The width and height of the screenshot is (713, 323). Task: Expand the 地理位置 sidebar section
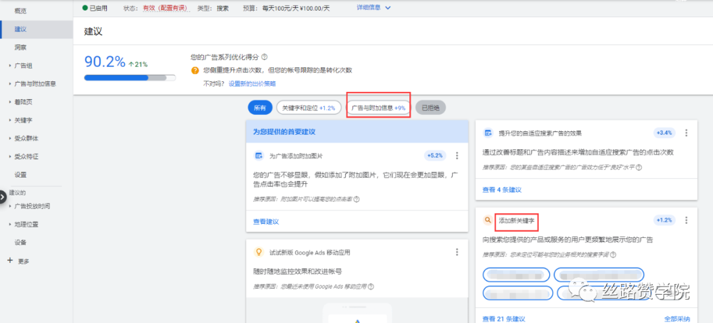point(26,225)
